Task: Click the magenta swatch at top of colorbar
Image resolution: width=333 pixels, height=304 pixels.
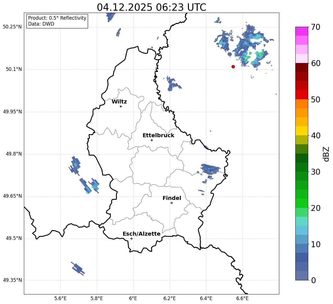Action: tap(301, 31)
